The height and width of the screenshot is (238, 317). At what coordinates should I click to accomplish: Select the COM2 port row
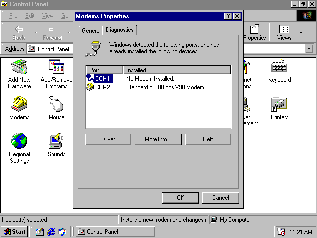coord(158,87)
